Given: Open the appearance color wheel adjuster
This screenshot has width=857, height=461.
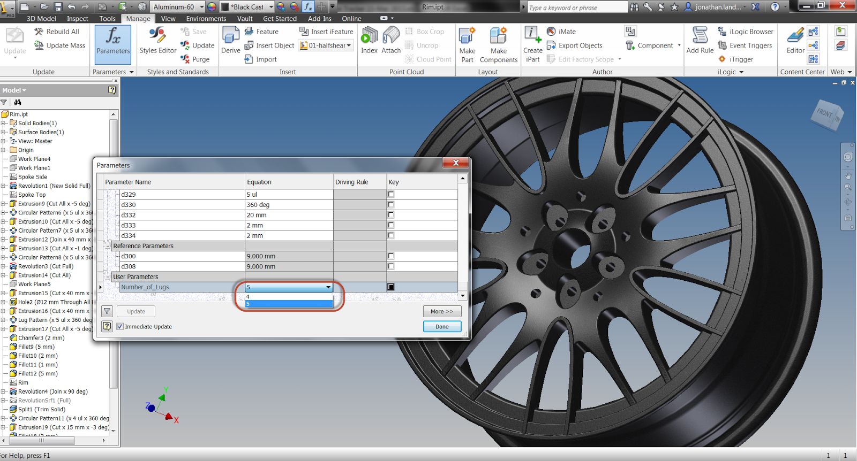Looking at the screenshot, I should tap(281, 7).
